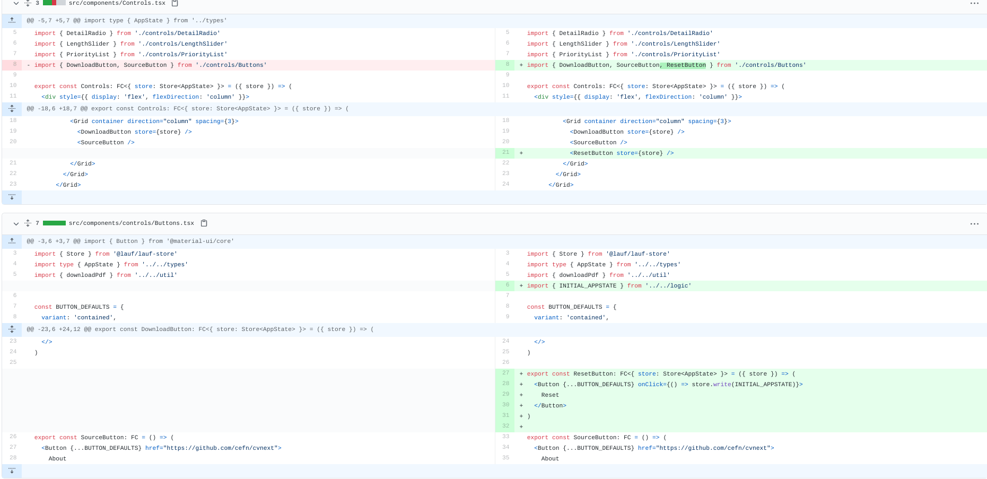This screenshot has height=479, width=987.
Task: Copy the file path of Buttons.tsx
Action: coord(205,223)
